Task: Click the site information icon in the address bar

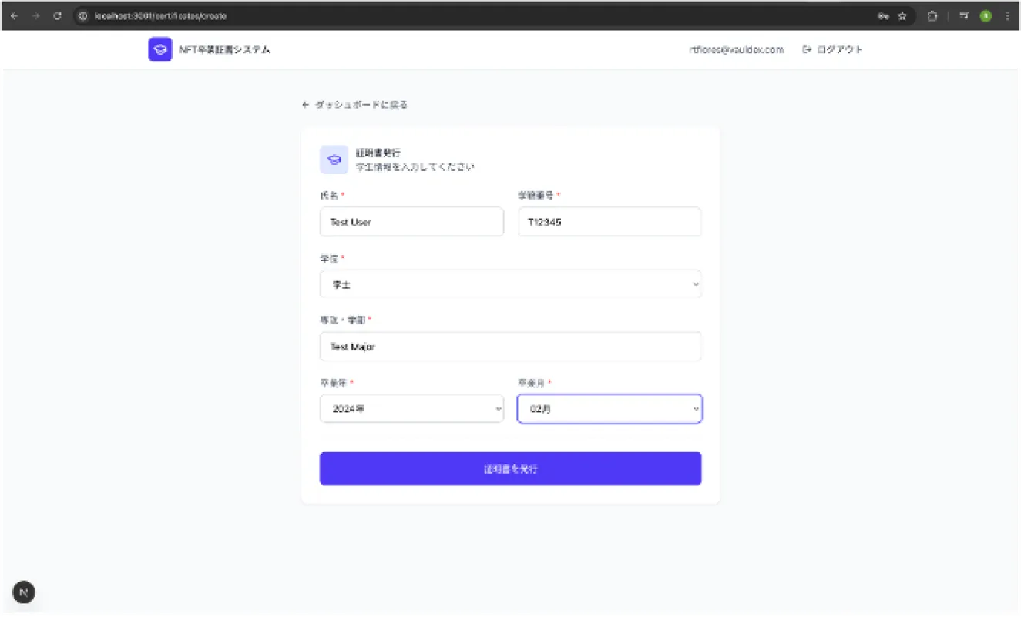Action: coord(84,15)
